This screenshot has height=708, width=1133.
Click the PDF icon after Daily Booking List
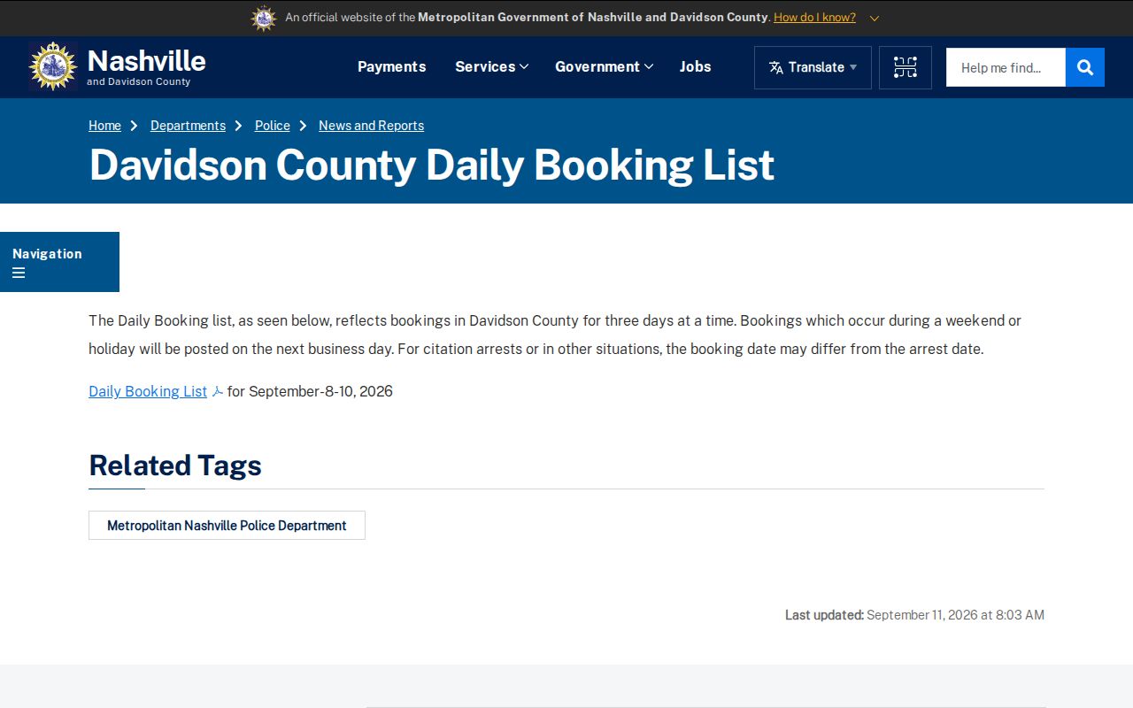218,391
